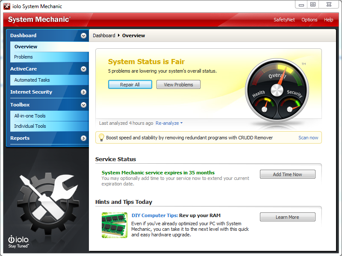The height and width of the screenshot is (256, 342).
Task: Click the "Rev up your RAM" title
Action: point(200,215)
